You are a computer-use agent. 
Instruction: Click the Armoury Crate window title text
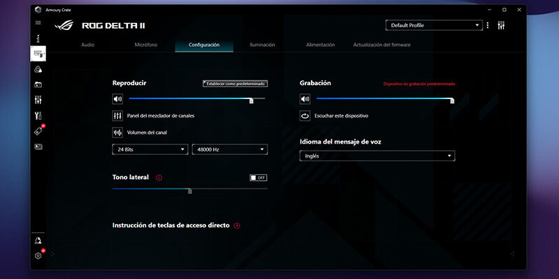coord(58,10)
